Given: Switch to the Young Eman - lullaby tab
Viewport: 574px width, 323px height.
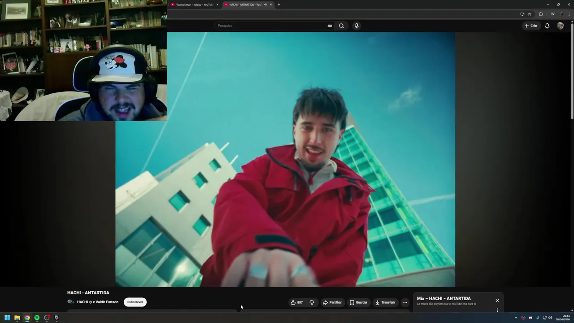Looking at the screenshot, I should click(x=194, y=4).
